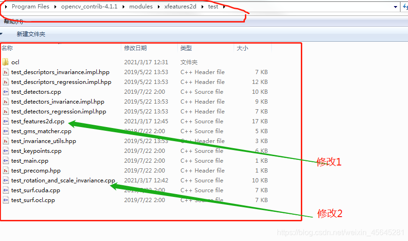Select the test_detectors_invariance.impl.hpp header icon

tap(6, 101)
